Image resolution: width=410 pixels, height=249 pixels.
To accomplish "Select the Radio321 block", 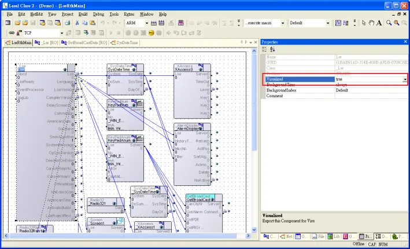I will [106, 205].
